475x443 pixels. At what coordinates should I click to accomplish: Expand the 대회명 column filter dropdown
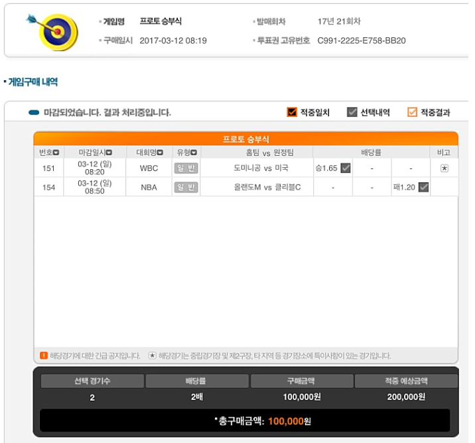[161, 153]
